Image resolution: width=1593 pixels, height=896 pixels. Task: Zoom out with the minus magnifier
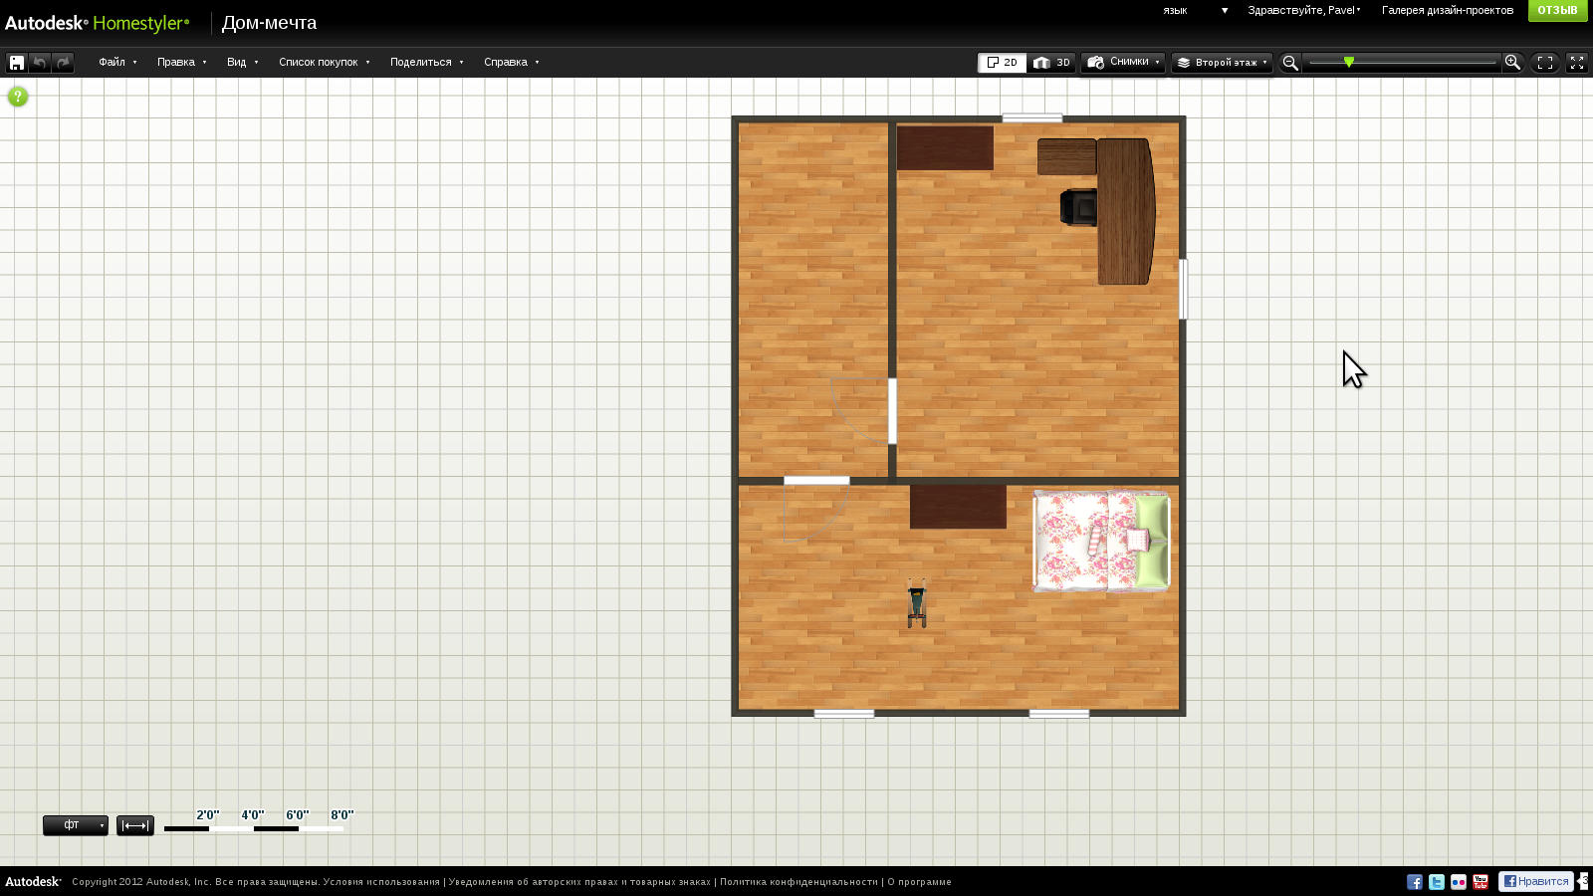point(1290,63)
